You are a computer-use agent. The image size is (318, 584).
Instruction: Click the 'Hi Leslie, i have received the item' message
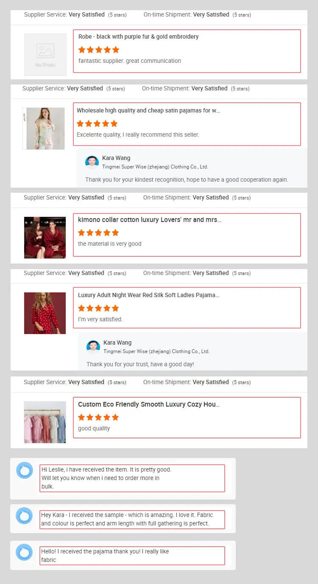point(106,478)
